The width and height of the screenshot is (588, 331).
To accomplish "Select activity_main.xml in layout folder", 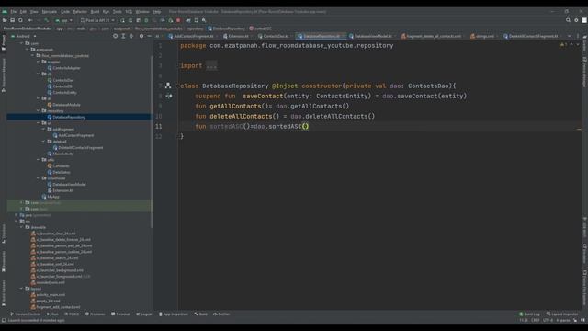I will tap(48, 295).
